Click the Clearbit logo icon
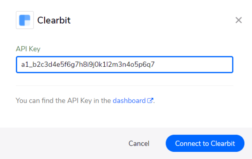Screen dimensions: 252x159 [x=25, y=20]
